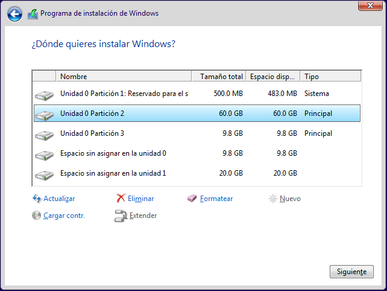Viewport: 387px width, 291px height.
Task: Click the 60.0 GB total size cell
Action: coord(231,114)
